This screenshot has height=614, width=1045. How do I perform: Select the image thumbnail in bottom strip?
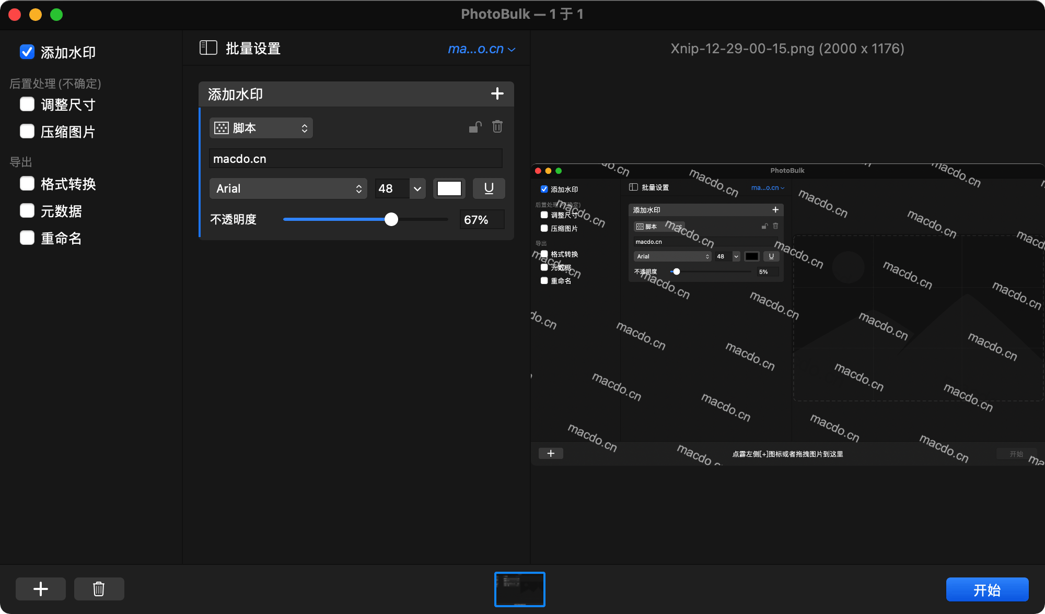[x=520, y=589]
